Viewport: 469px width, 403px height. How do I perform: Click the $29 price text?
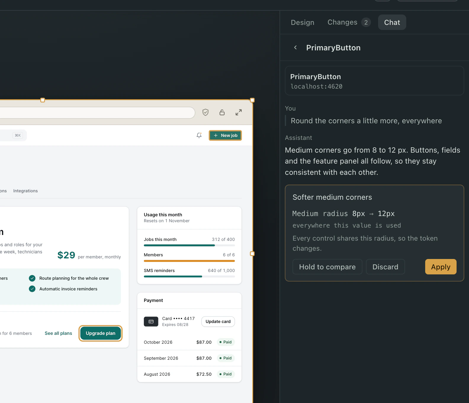66,255
